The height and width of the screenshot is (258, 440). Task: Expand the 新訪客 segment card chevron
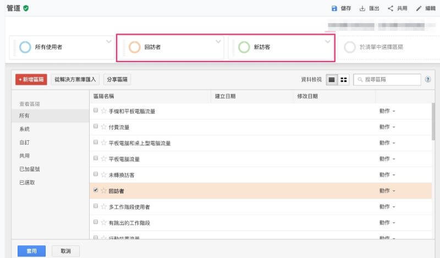(327, 42)
